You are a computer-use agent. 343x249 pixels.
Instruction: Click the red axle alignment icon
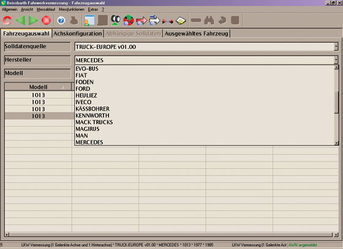(x=168, y=21)
